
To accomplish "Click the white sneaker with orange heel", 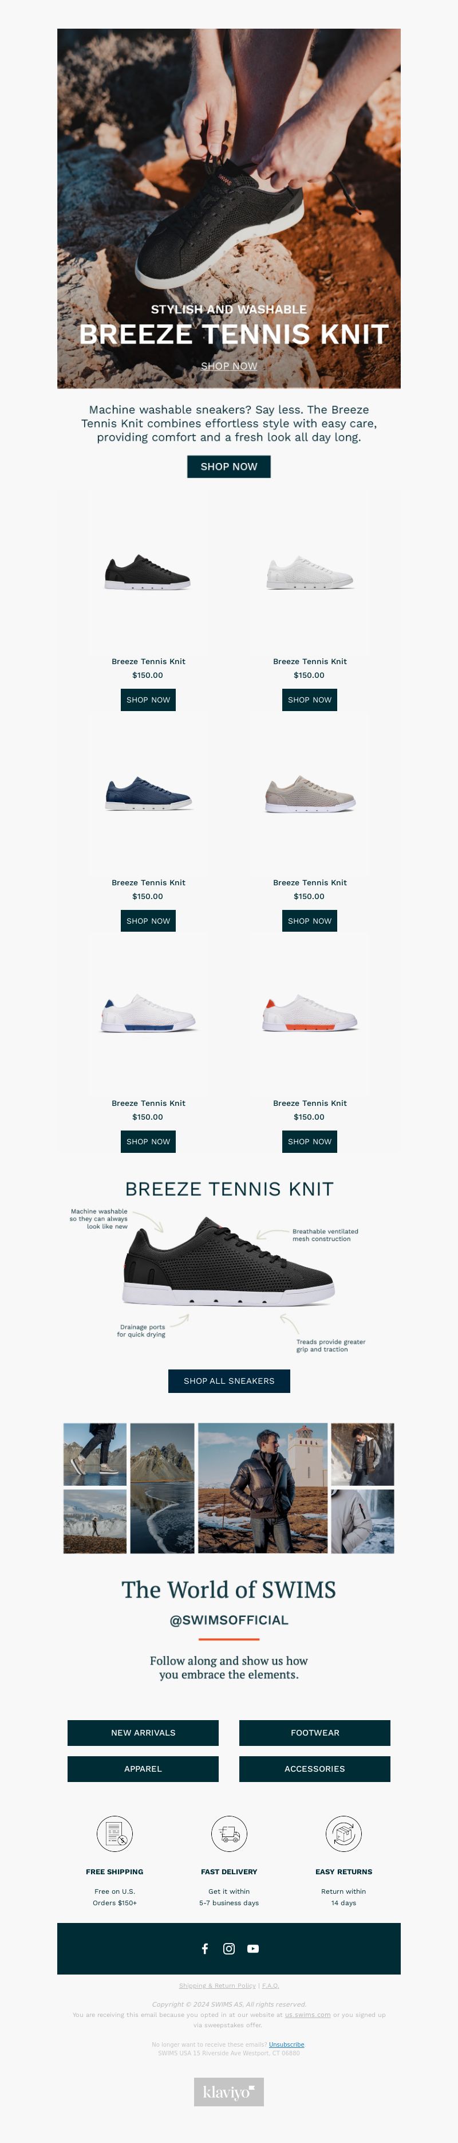I will point(309,1014).
